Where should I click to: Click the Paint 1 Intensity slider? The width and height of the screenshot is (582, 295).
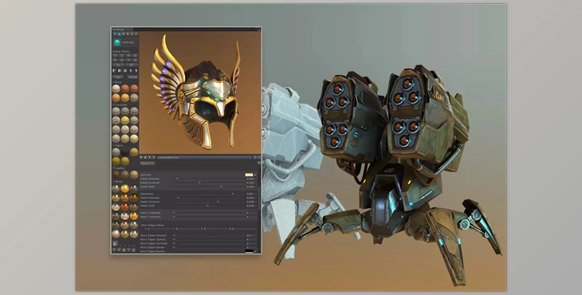[x=210, y=213]
